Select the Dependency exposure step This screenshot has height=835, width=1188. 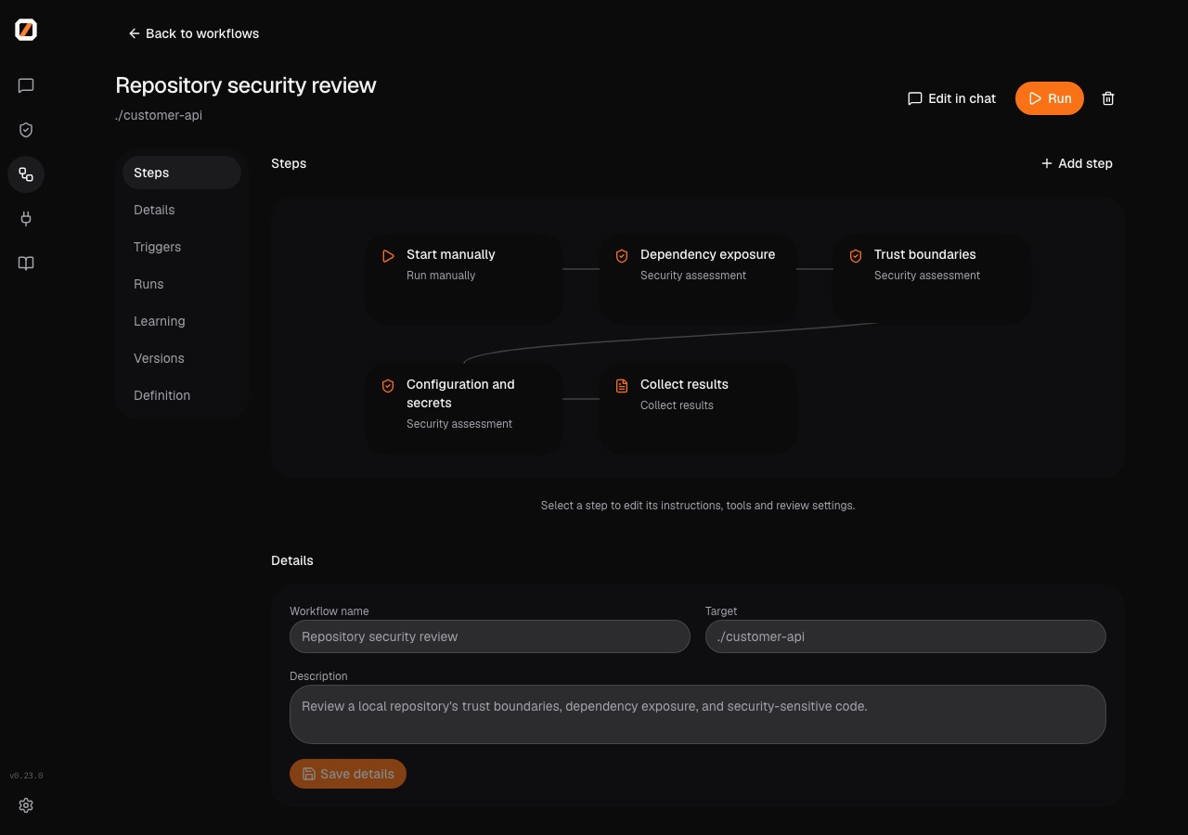point(698,278)
